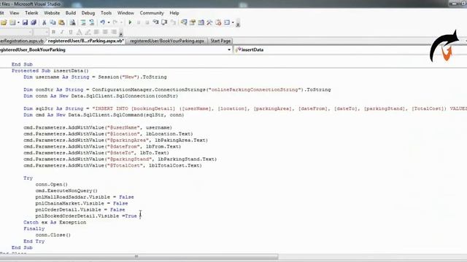Click the Stop debugging icon

(147, 23)
